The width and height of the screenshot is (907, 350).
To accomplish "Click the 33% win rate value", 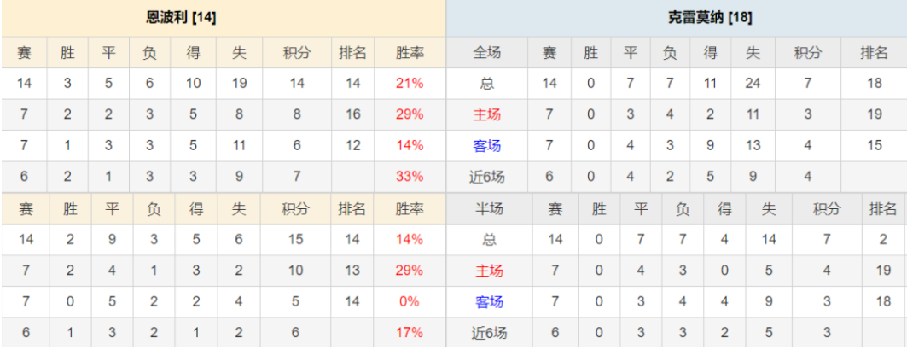I will point(409,178).
